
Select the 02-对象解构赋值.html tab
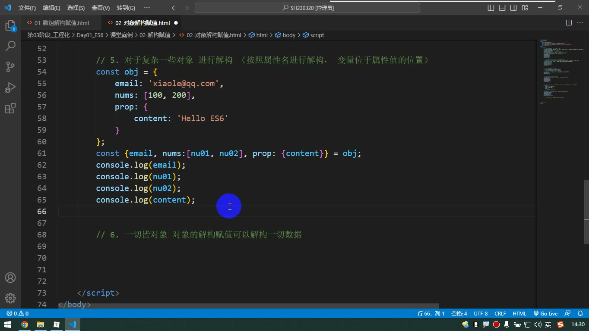[142, 23]
